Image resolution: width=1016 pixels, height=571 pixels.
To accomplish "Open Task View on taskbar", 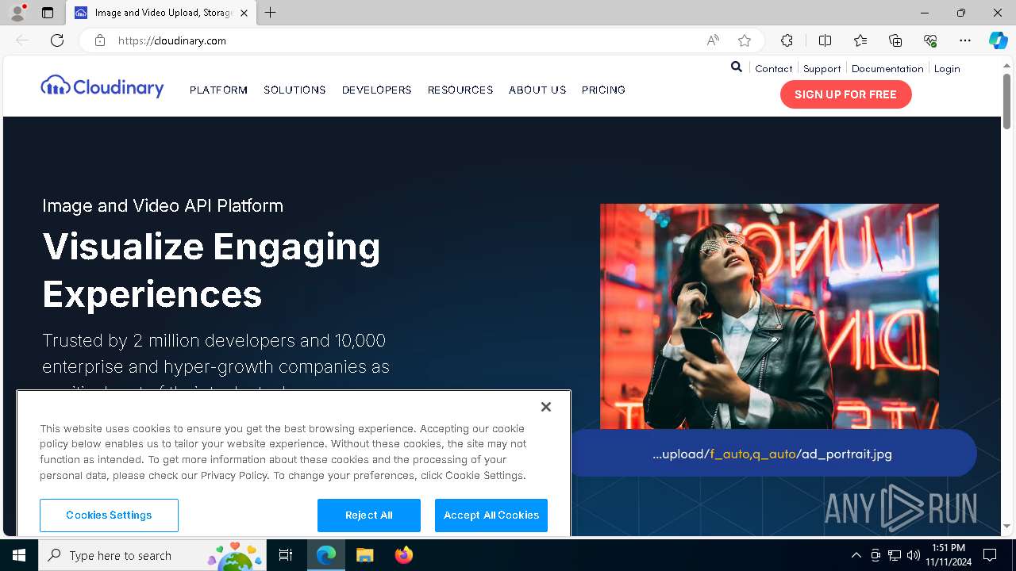I will (286, 555).
